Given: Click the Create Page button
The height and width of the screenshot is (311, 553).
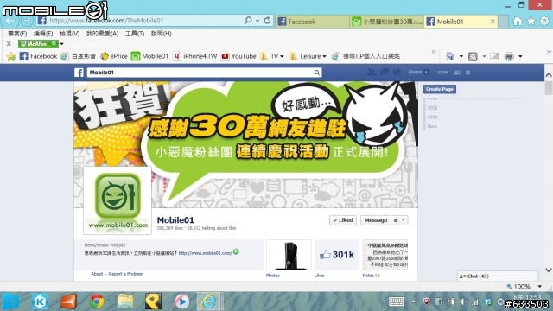Looking at the screenshot, I should pyautogui.click(x=440, y=89).
